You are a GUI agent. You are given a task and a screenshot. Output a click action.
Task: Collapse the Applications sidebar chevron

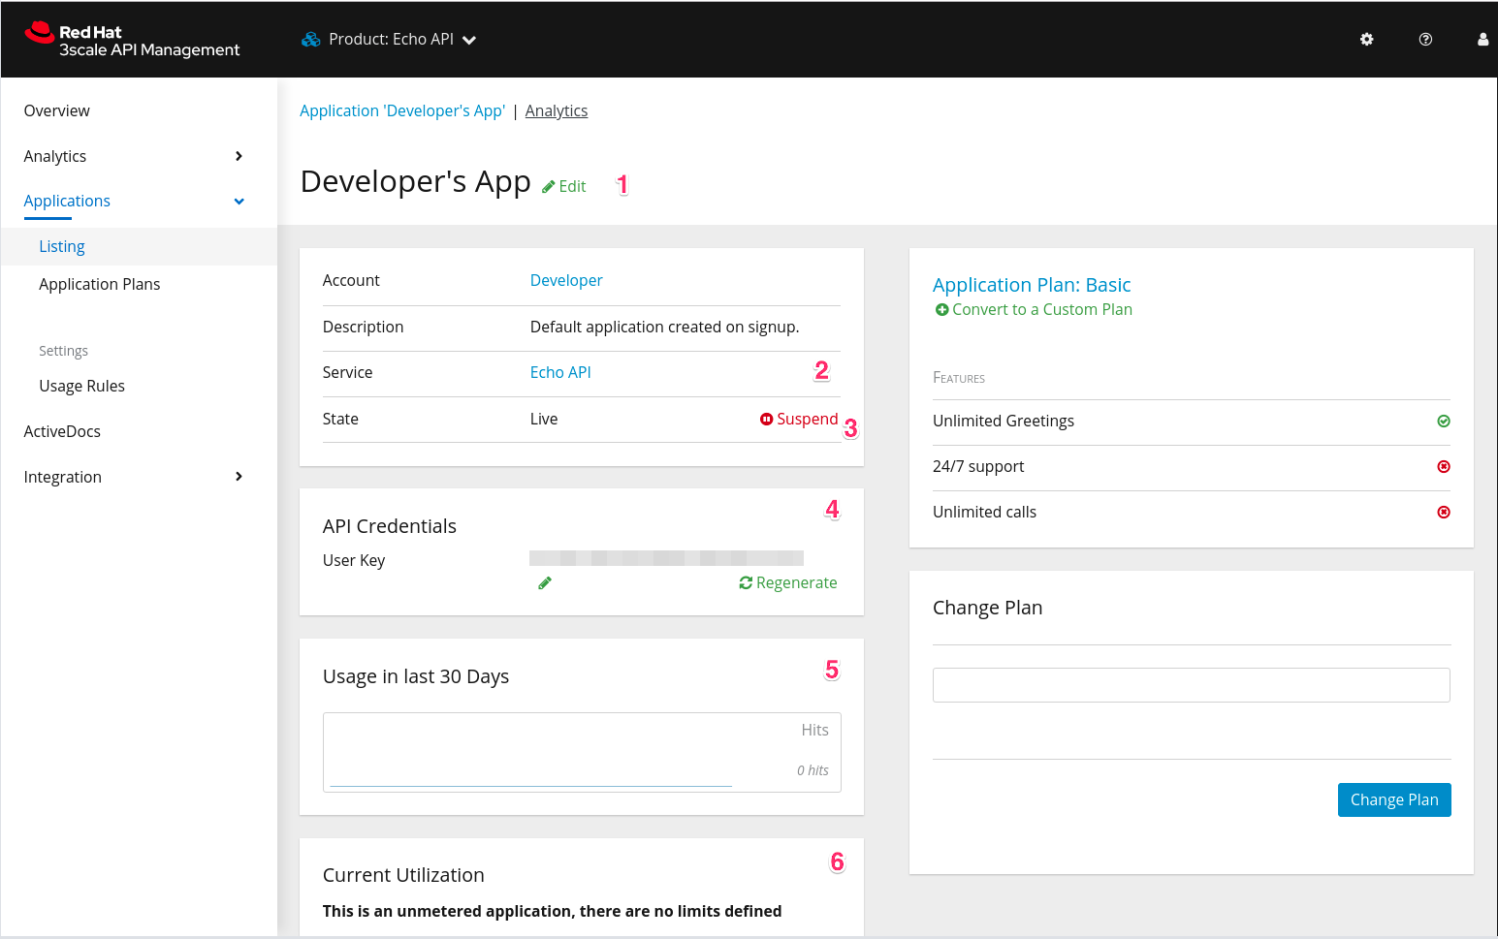(x=239, y=202)
